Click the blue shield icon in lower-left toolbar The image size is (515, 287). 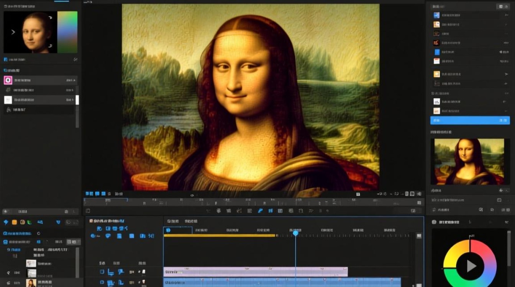pyautogui.click(x=58, y=222)
